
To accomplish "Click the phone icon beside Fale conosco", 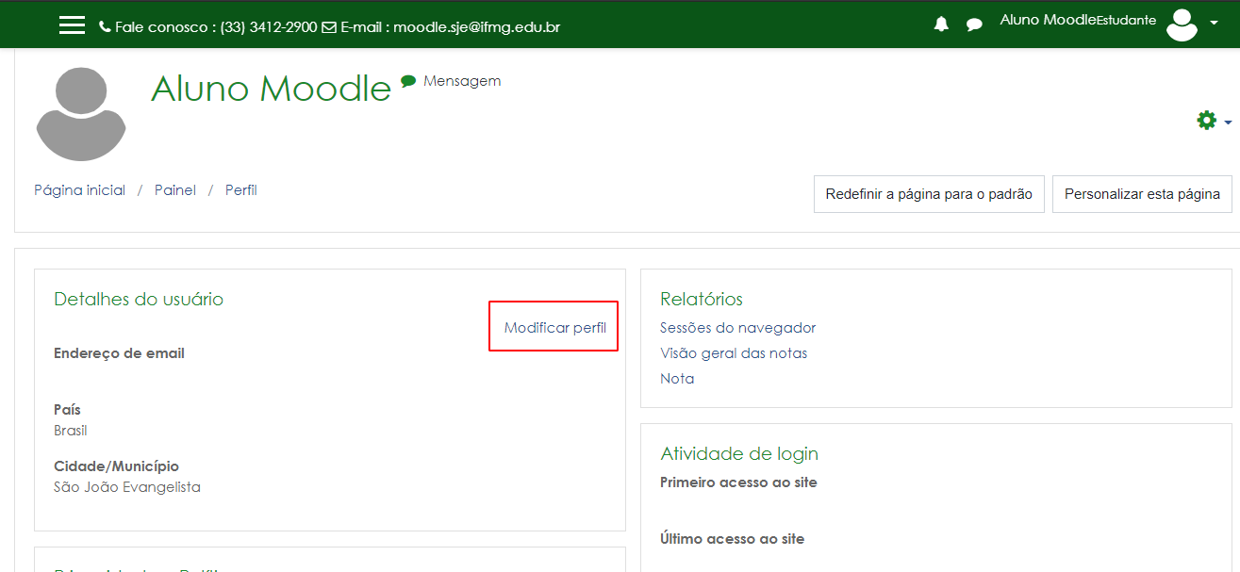I will click(104, 26).
